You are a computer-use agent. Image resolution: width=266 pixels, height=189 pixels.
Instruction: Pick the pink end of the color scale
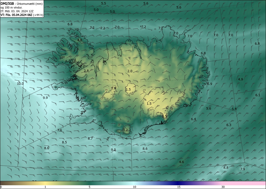click(x=244, y=183)
